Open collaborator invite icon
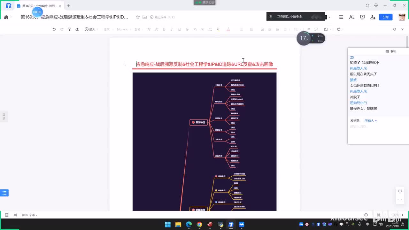 [373, 17]
